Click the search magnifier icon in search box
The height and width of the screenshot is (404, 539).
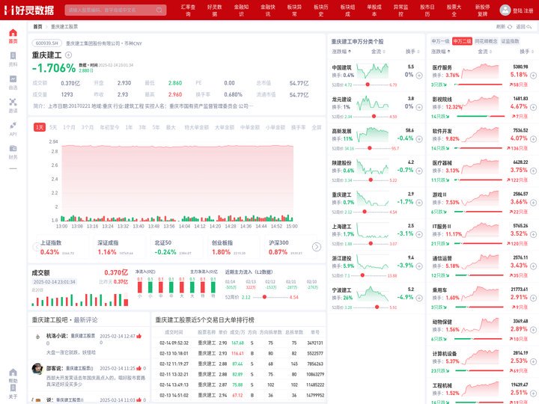159,10
